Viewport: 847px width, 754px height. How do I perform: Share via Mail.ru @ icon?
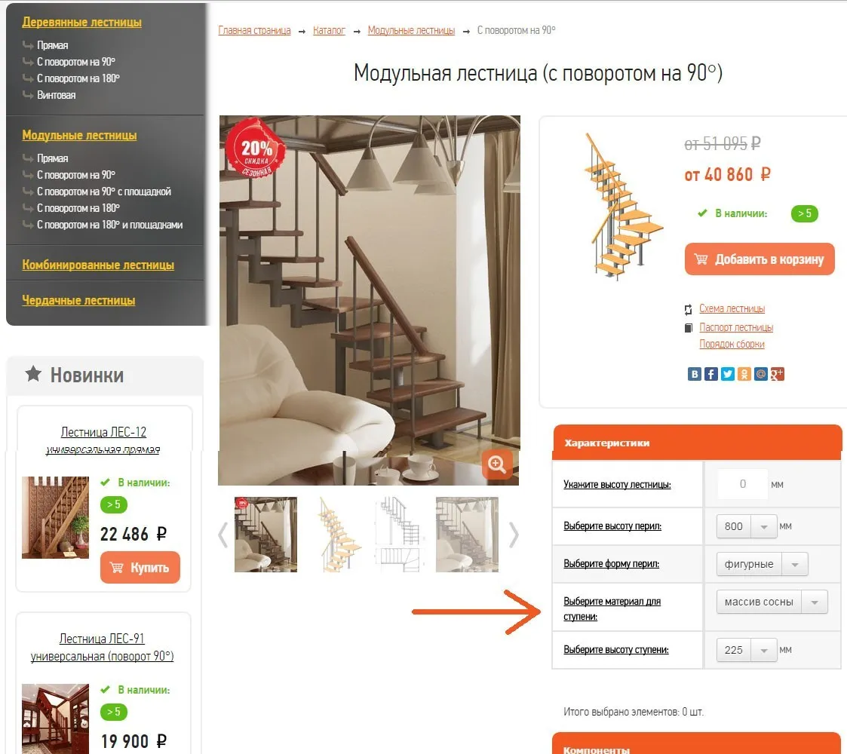(760, 374)
